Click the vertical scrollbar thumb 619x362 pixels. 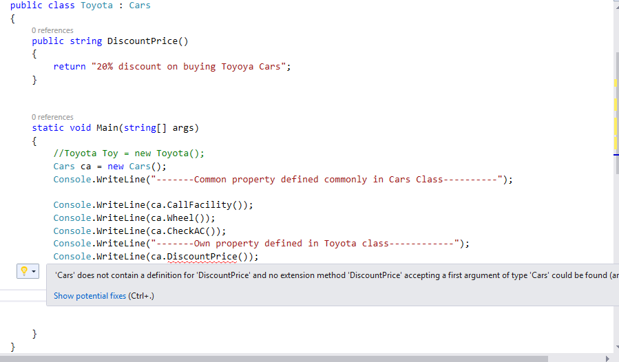617,112
